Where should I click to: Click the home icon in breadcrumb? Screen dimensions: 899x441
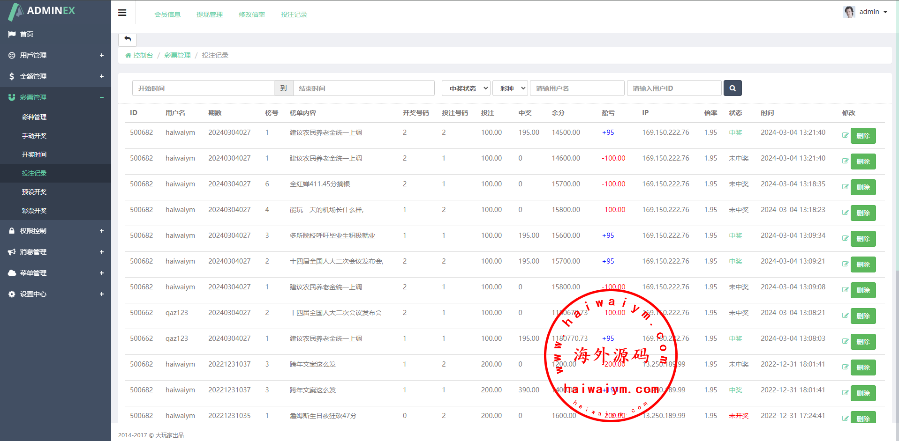128,55
